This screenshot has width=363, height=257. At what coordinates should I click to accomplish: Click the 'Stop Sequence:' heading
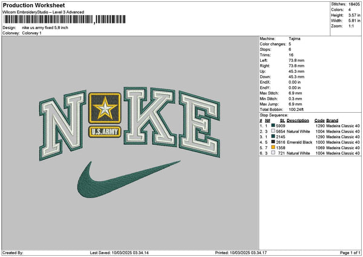pyautogui.click(x=274, y=115)
